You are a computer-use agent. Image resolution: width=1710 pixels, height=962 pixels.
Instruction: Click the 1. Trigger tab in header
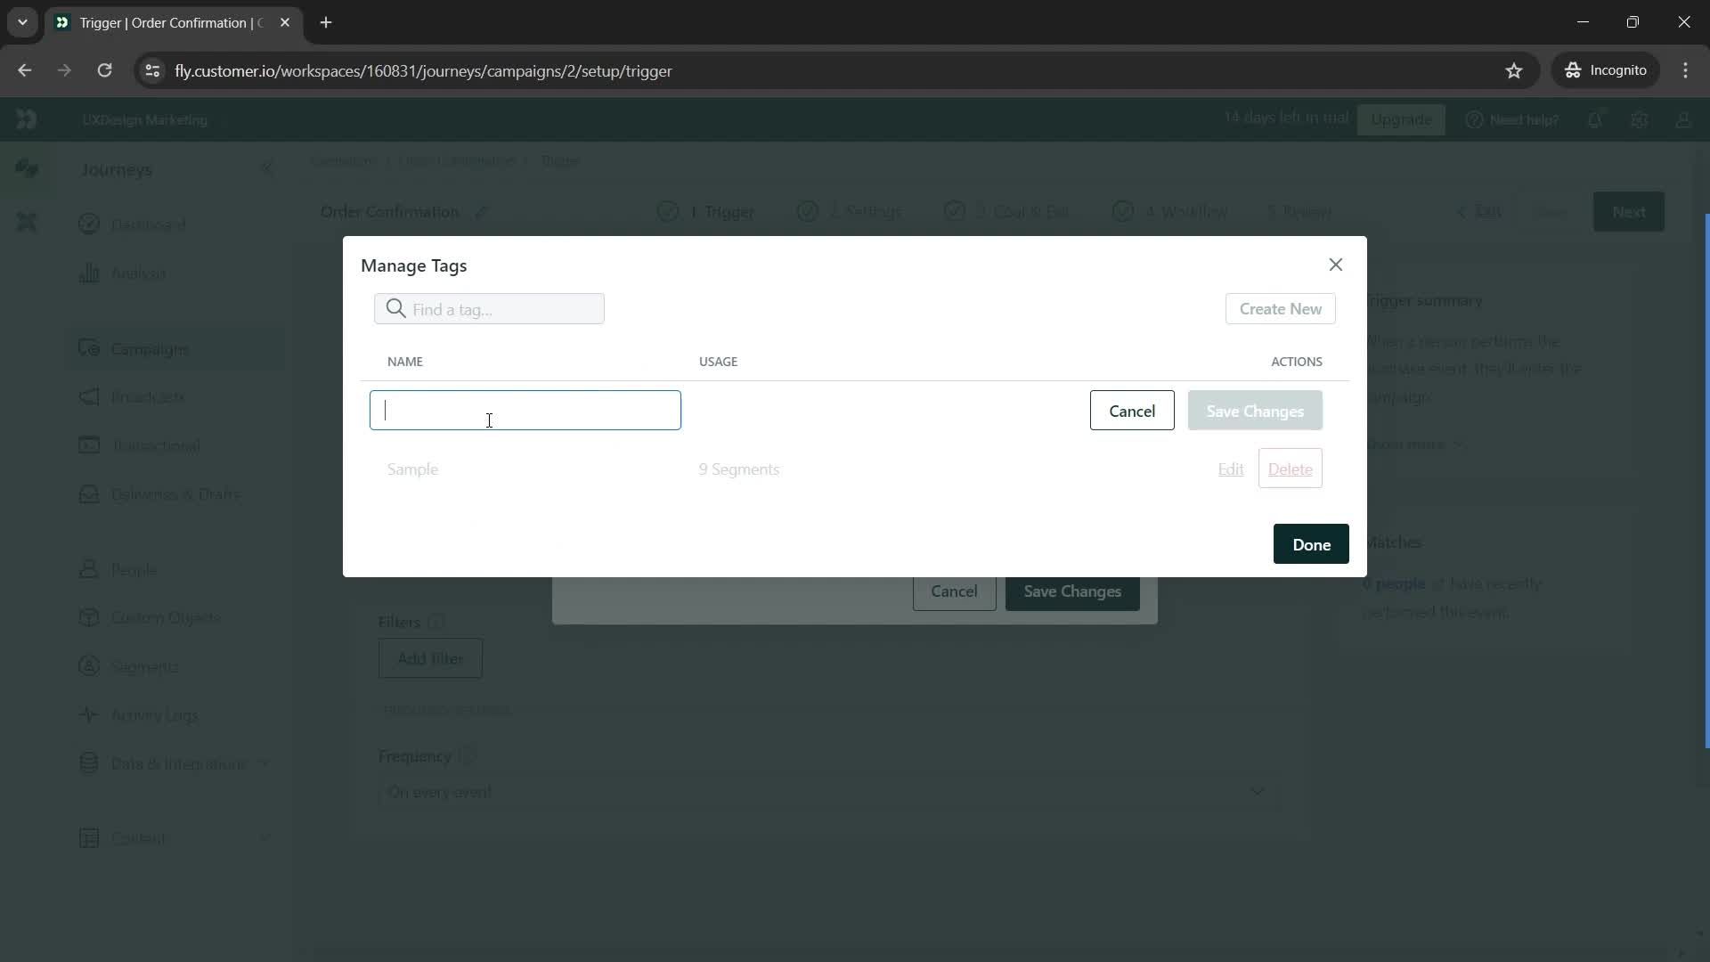point(707,211)
